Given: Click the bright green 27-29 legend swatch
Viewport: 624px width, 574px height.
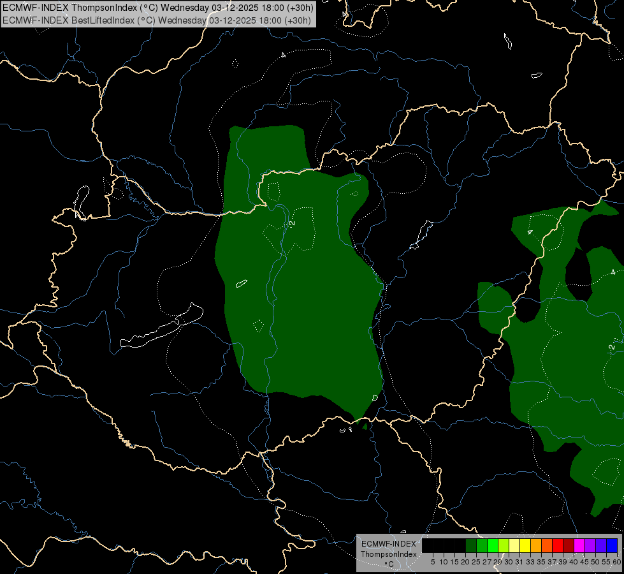Looking at the screenshot, I should pos(493,545).
